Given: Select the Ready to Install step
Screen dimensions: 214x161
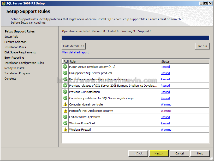Looking at the screenshot, I should click(14, 68).
